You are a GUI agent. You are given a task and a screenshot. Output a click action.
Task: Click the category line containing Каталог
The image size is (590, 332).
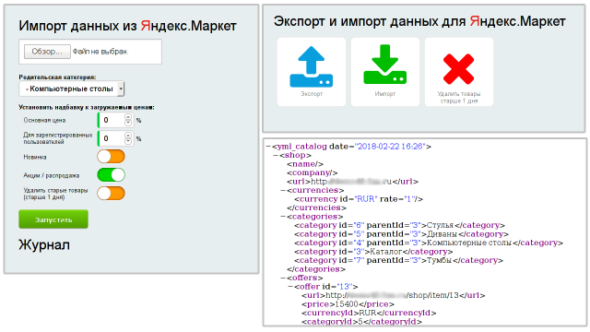[x=373, y=252]
